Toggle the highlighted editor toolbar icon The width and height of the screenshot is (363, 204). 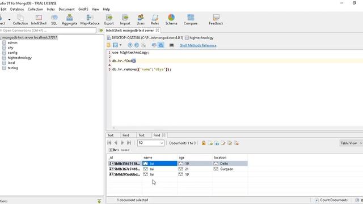[161, 45]
